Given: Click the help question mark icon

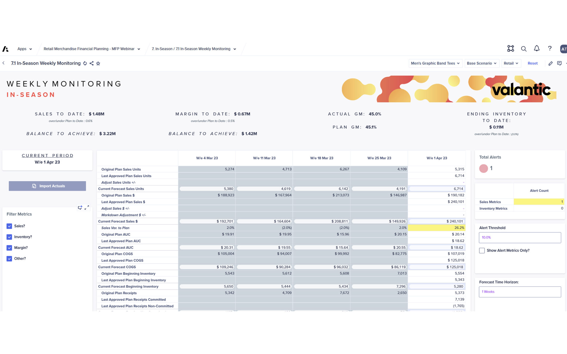Looking at the screenshot, I should click(550, 48).
